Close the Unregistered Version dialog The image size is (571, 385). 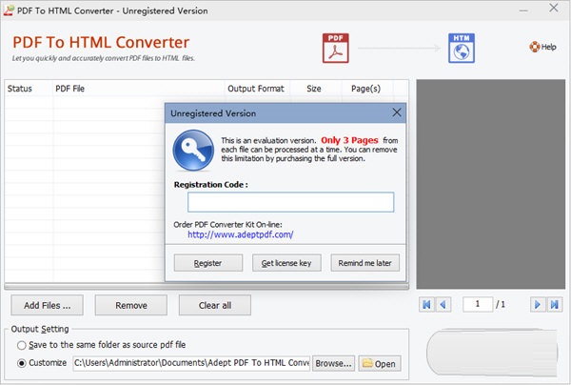pos(397,112)
